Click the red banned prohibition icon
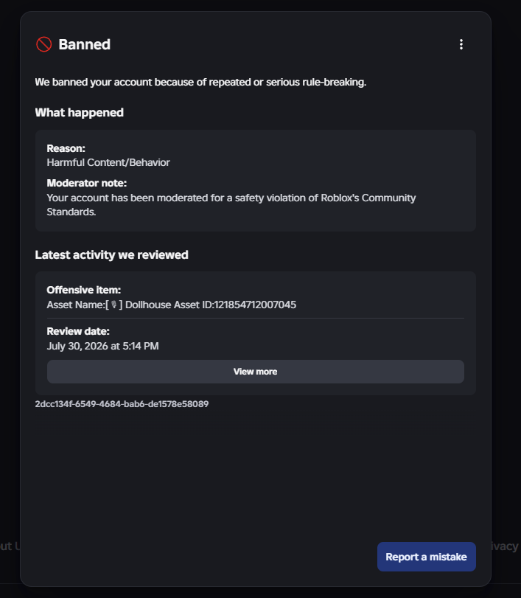 43,44
